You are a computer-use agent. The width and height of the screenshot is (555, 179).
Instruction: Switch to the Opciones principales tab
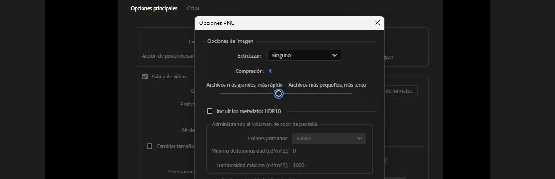[154, 8]
